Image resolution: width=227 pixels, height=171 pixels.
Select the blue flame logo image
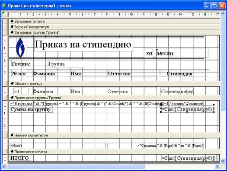coord(20,47)
